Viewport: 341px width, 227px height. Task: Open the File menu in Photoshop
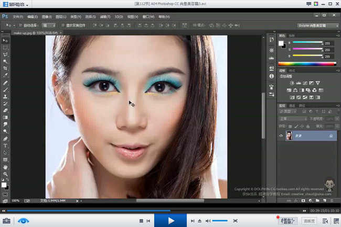(x=17, y=17)
